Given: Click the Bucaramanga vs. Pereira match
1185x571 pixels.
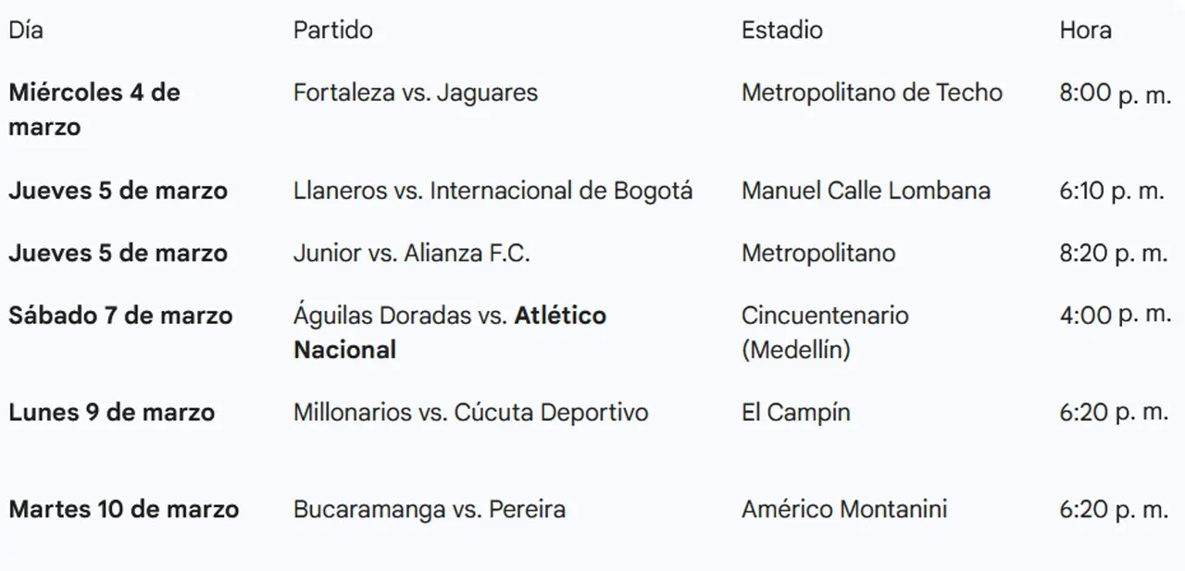Looking at the screenshot, I should (x=429, y=509).
